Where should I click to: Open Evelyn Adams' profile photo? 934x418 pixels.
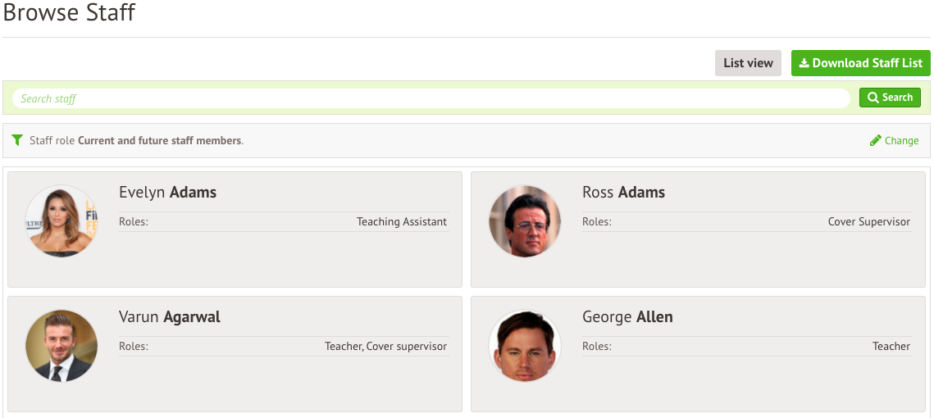coord(62,220)
